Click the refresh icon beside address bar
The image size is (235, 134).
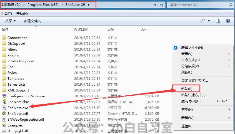pyautogui.click(x=162, y=5)
